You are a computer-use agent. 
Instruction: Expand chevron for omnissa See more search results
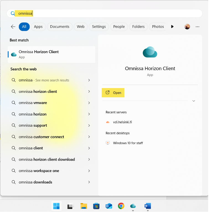pos(89,80)
